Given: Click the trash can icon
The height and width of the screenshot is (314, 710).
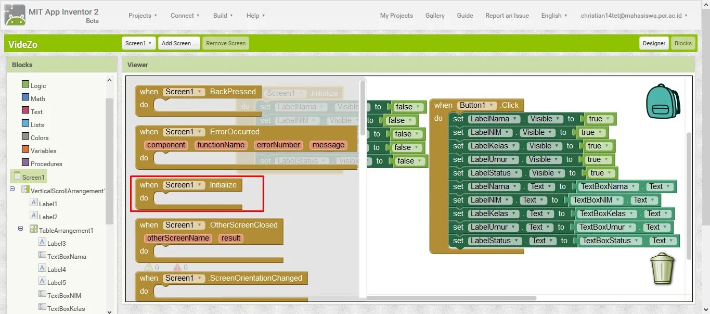Looking at the screenshot, I should (663, 268).
